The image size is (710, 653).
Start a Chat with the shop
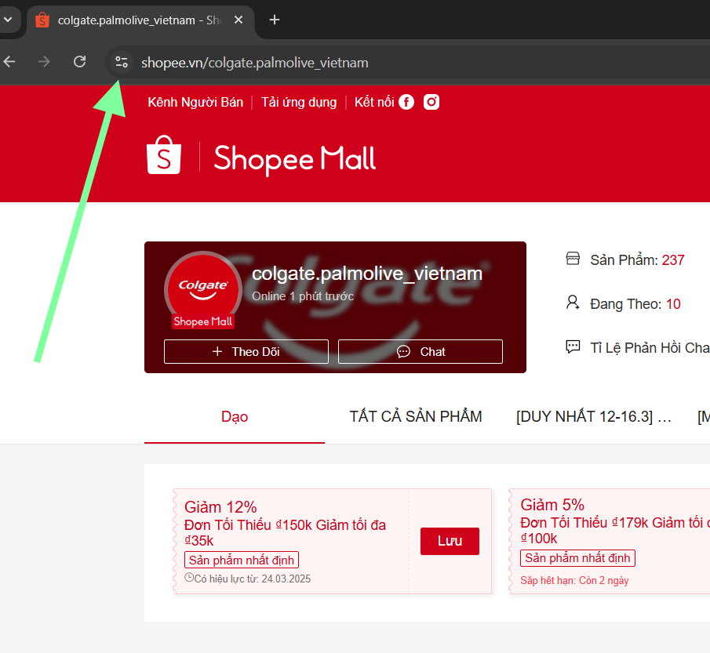point(421,352)
